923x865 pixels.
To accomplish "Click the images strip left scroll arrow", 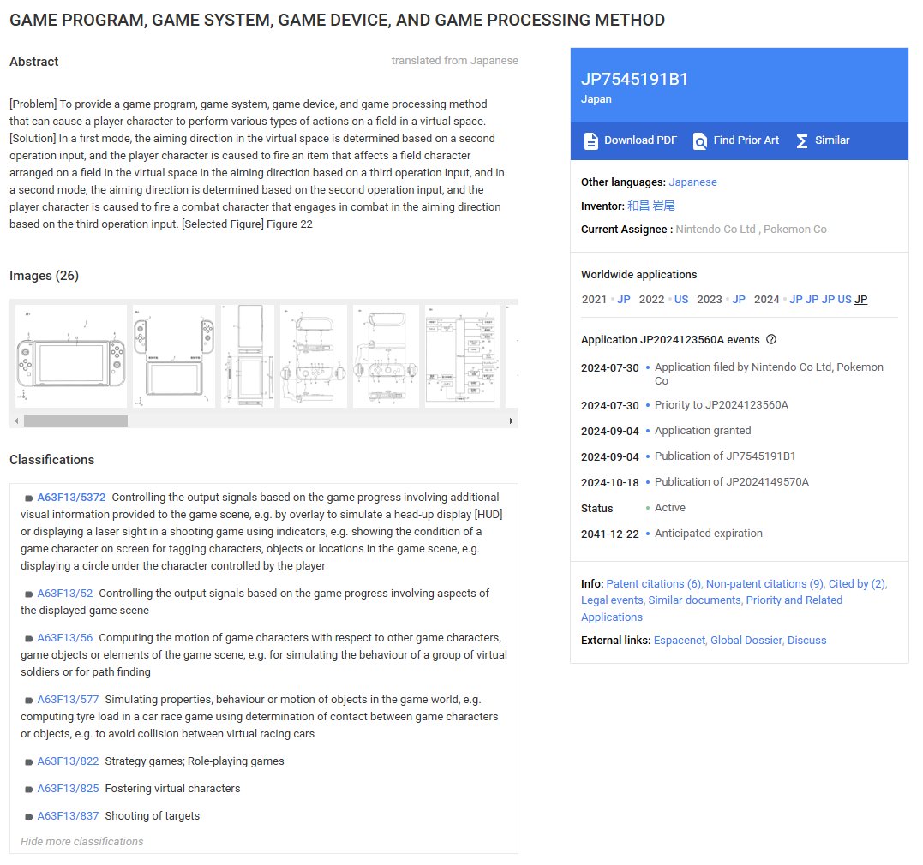I will click(16, 421).
